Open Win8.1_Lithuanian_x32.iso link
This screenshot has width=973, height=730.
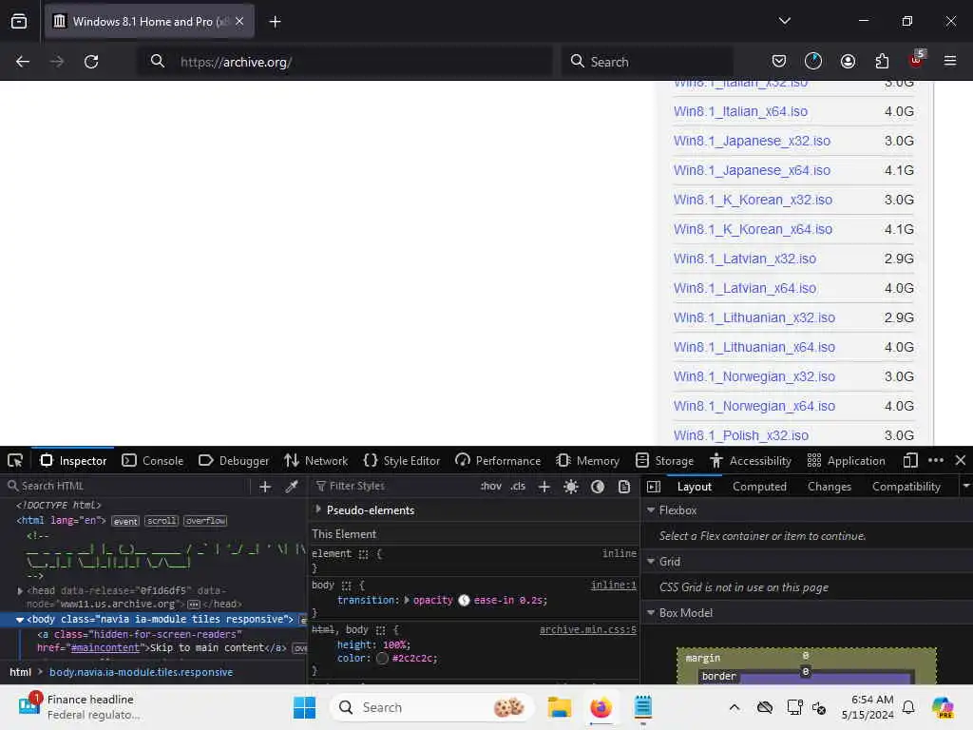pyautogui.click(x=754, y=317)
